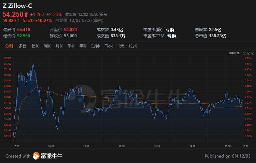Click the red up arrow beside 54.250
The image size is (256, 163).
(26, 15)
